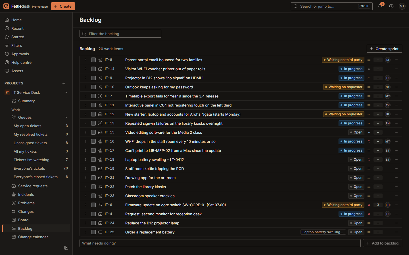Collapse the sidebar with bottom panel icon
This screenshot has width=409, height=255.
[x=66, y=248]
